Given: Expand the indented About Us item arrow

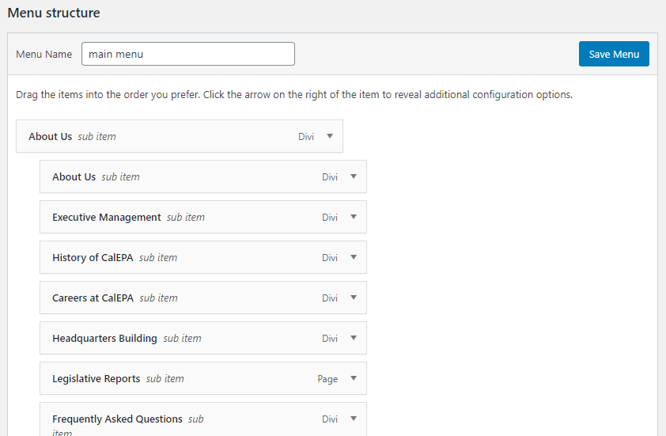Looking at the screenshot, I should coord(354,176).
